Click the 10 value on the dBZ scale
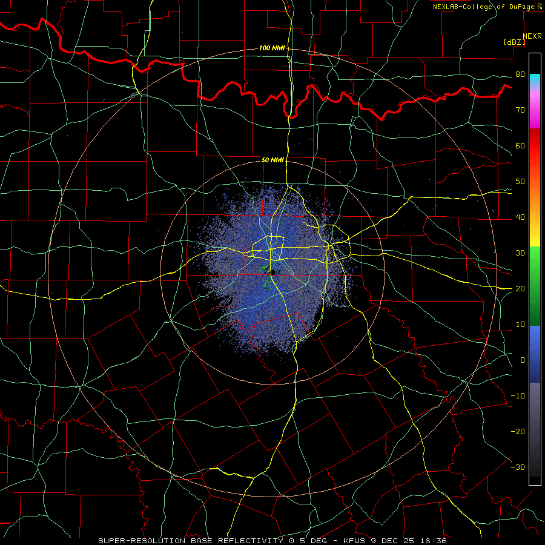Screen dimensions: 545x545 click(x=520, y=325)
